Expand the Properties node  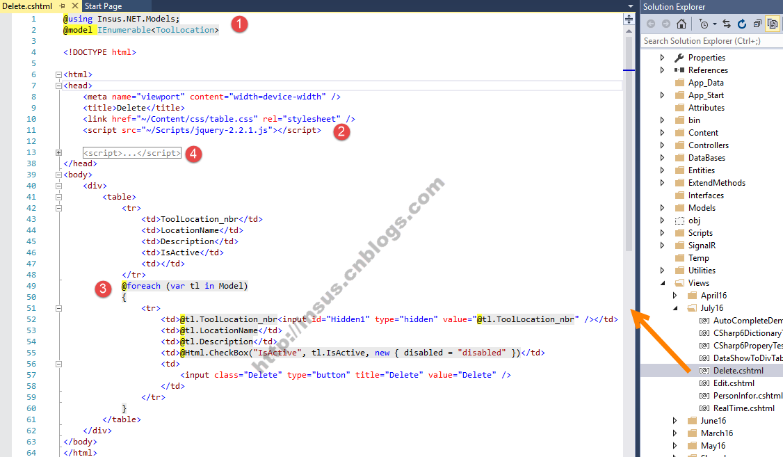(x=662, y=58)
